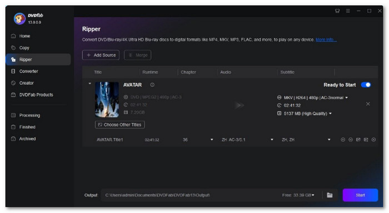Open the pencil-square edit icon in AVATAR.Title1 row
389x213 pixels.
(358, 140)
